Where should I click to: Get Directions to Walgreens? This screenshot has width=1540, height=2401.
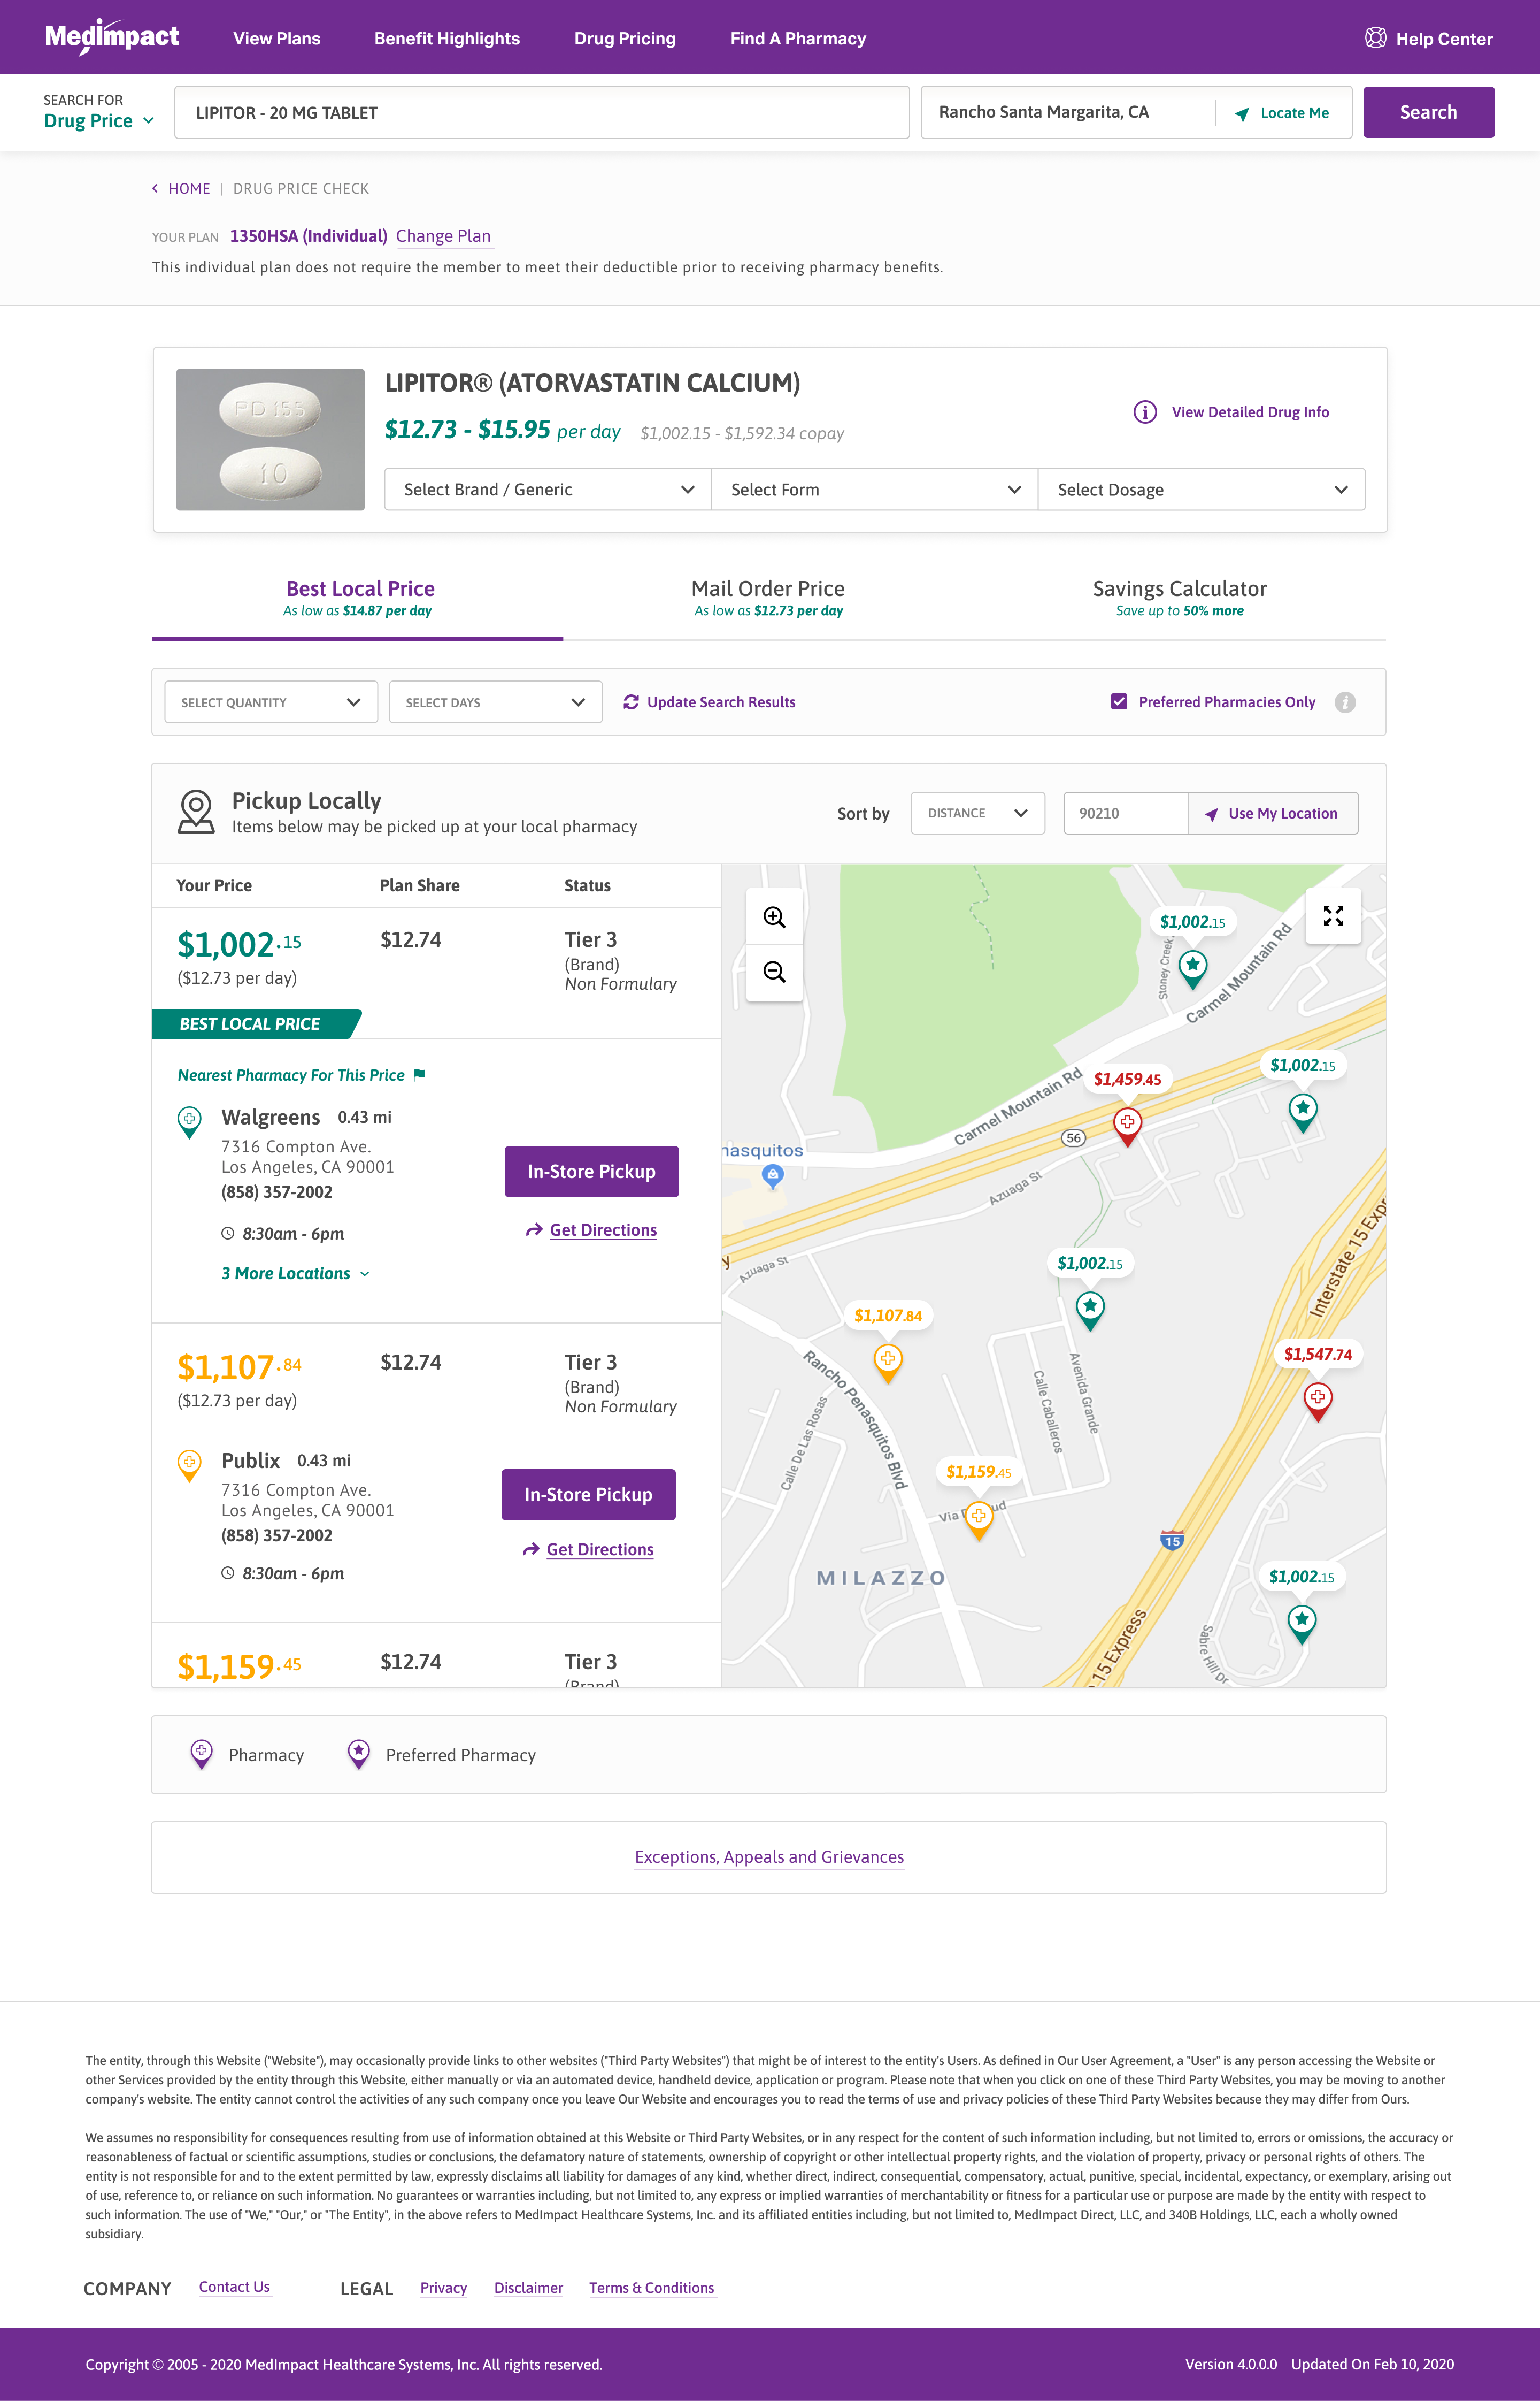591,1230
